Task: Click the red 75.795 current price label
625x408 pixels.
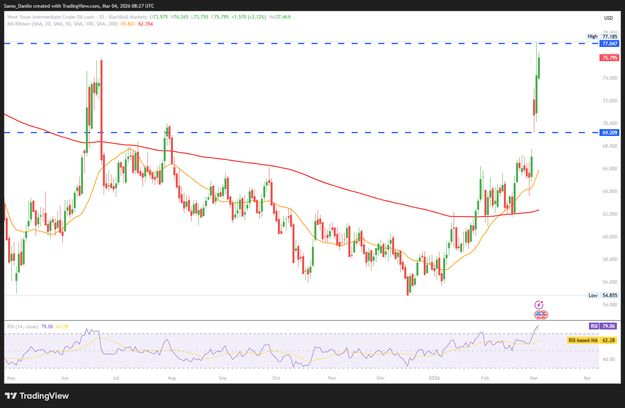Action: 609,58
